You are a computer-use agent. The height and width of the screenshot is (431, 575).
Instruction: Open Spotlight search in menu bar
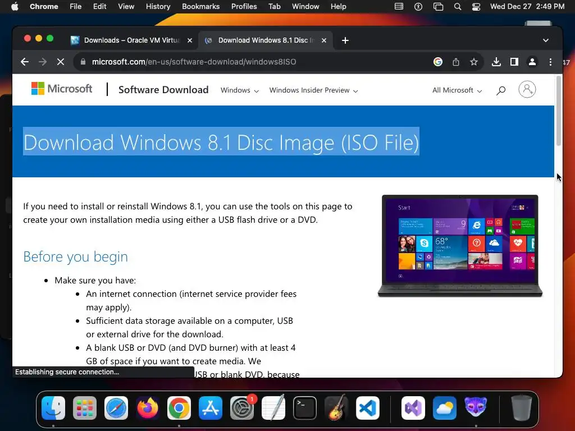(x=457, y=6)
